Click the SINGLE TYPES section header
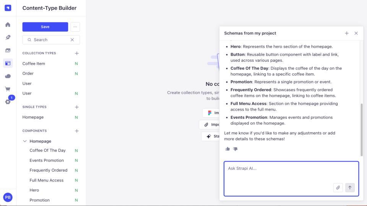The height and width of the screenshot is (206, 367). [x=34, y=107]
